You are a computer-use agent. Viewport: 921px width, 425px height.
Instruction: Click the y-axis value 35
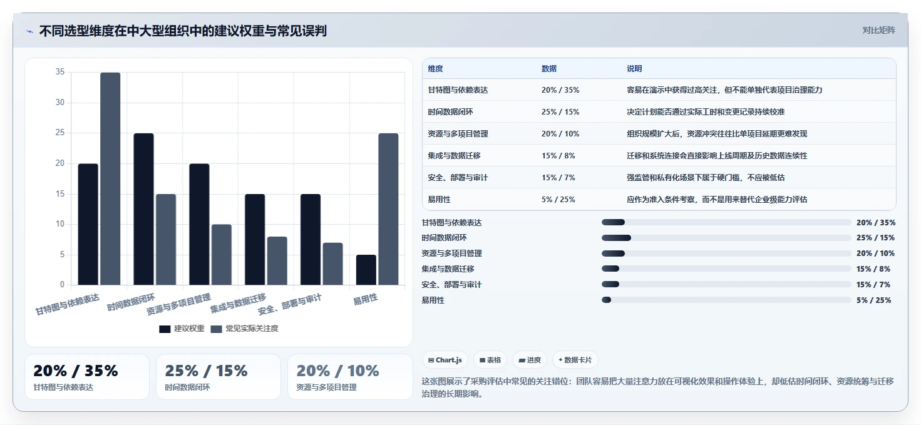[x=60, y=72]
